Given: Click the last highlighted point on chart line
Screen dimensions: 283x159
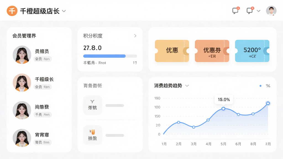Looking at the screenshot, I should point(268,103).
